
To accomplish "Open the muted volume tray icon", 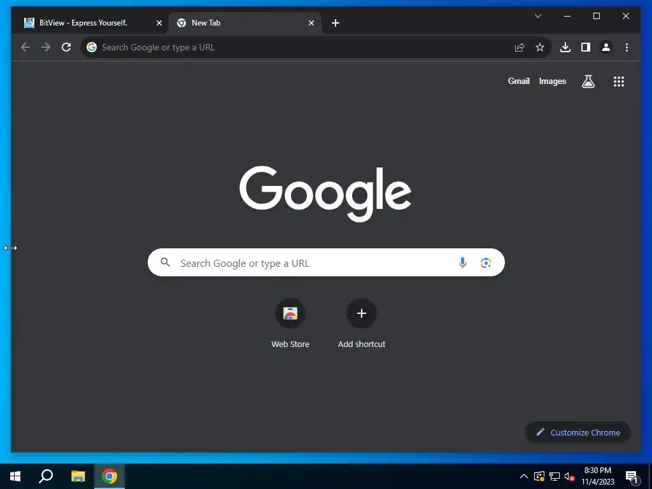I will coord(570,476).
